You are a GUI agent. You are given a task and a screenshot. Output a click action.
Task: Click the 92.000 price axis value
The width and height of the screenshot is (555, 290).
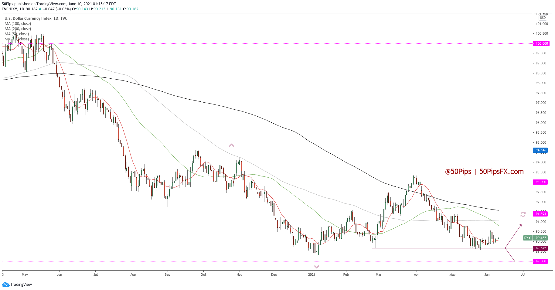541,202
